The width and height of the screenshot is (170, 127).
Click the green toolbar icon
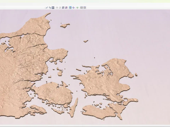pos(78,8)
